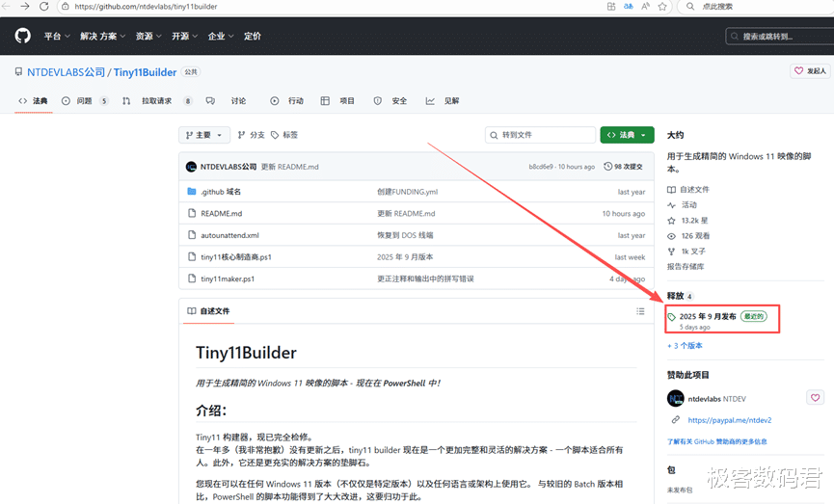This screenshot has width=834, height=504.
Task: Switch to the 见解 insights tab
Action: pyautogui.click(x=443, y=100)
